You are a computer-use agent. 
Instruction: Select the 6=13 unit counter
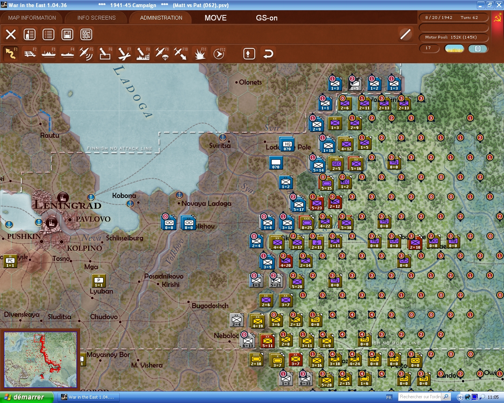[248, 341]
